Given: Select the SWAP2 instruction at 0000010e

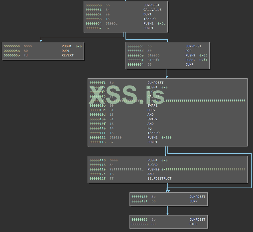Looking at the screenshot, I should coord(152,119).
